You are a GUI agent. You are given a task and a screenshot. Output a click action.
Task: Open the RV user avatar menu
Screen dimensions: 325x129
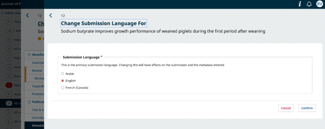click(x=319, y=4)
